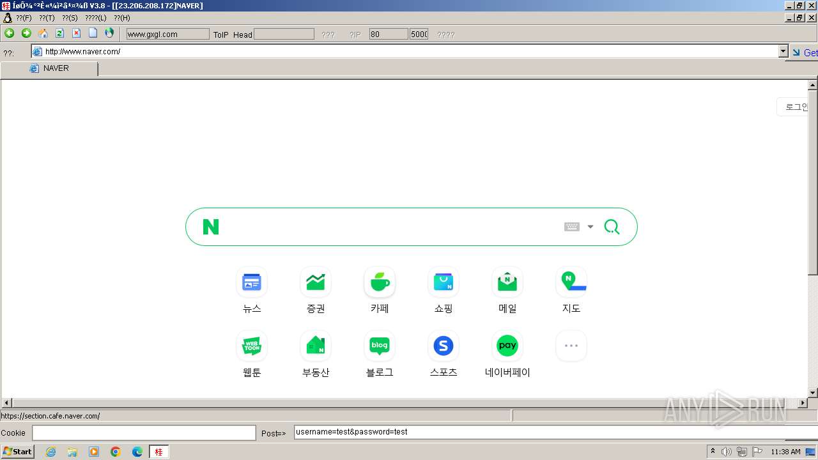Open the URL address dropdown arrow
Image resolution: width=818 pixels, height=460 pixels.
(783, 52)
